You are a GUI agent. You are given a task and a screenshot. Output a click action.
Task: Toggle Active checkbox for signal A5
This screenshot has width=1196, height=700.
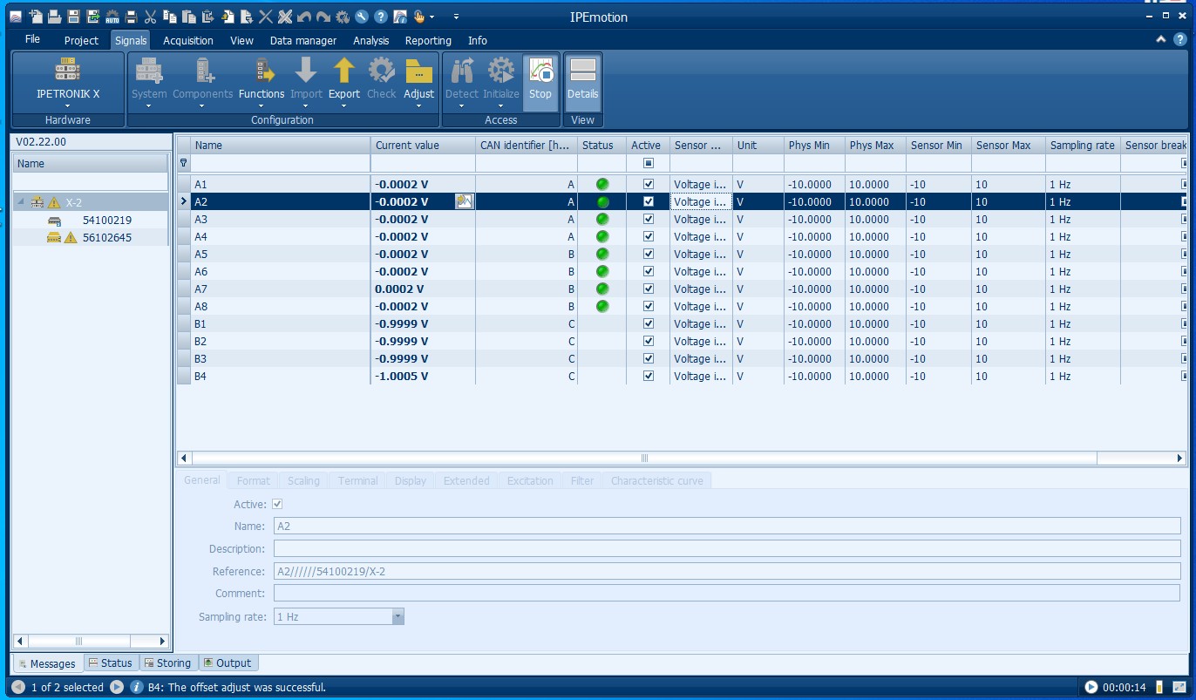648,255
